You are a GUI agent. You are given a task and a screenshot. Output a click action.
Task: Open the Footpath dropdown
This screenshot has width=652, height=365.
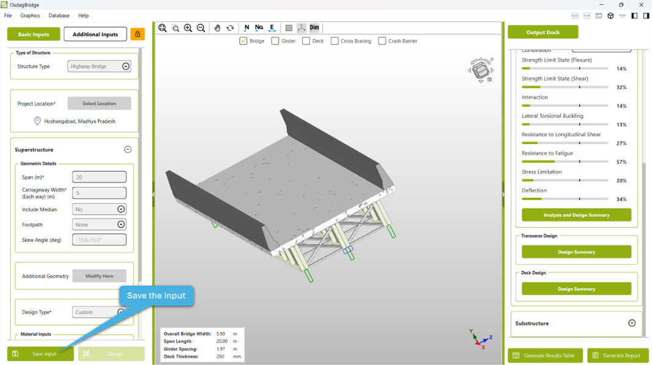(x=99, y=225)
